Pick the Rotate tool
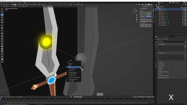This screenshot has width=187, height=105. (2, 17)
